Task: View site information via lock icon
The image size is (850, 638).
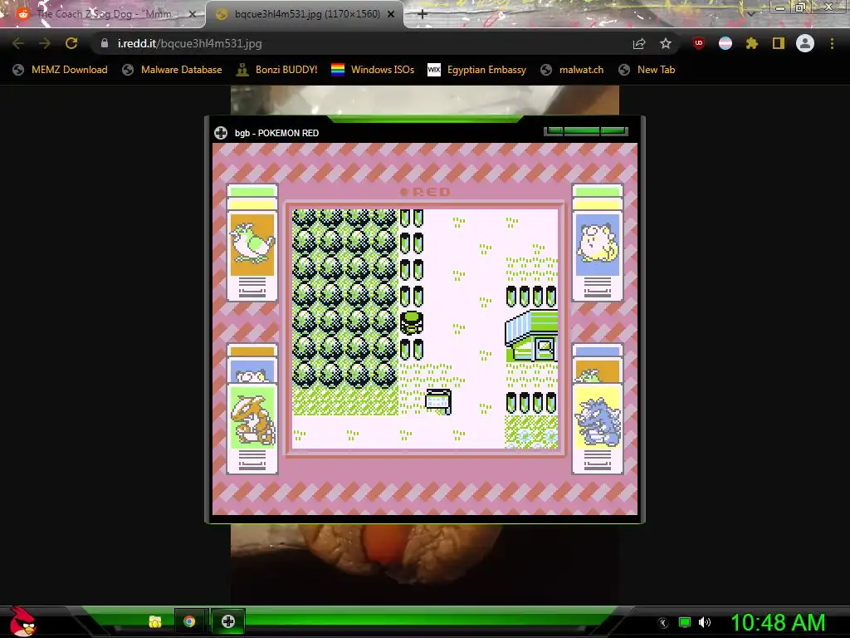Action: click(x=105, y=43)
